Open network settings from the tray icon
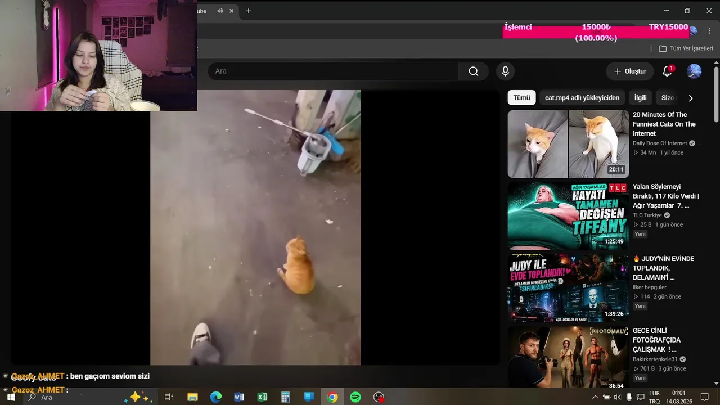This screenshot has height=405, width=720. click(640, 397)
